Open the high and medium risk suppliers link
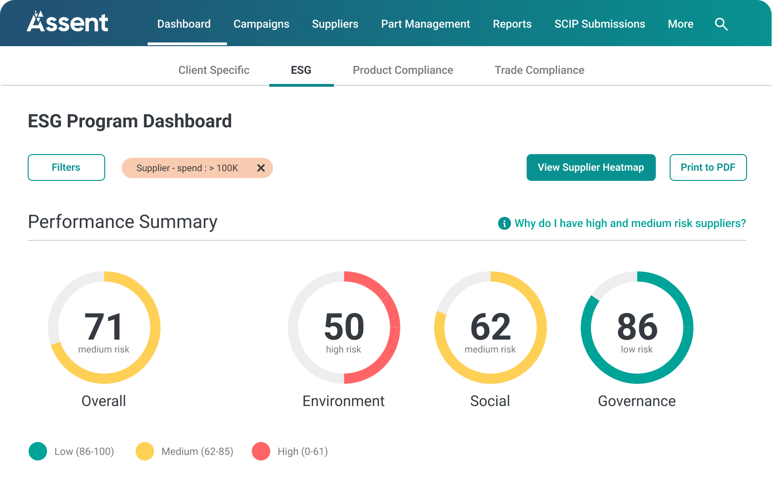The image size is (772, 478). pyautogui.click(x=630, y=223)
